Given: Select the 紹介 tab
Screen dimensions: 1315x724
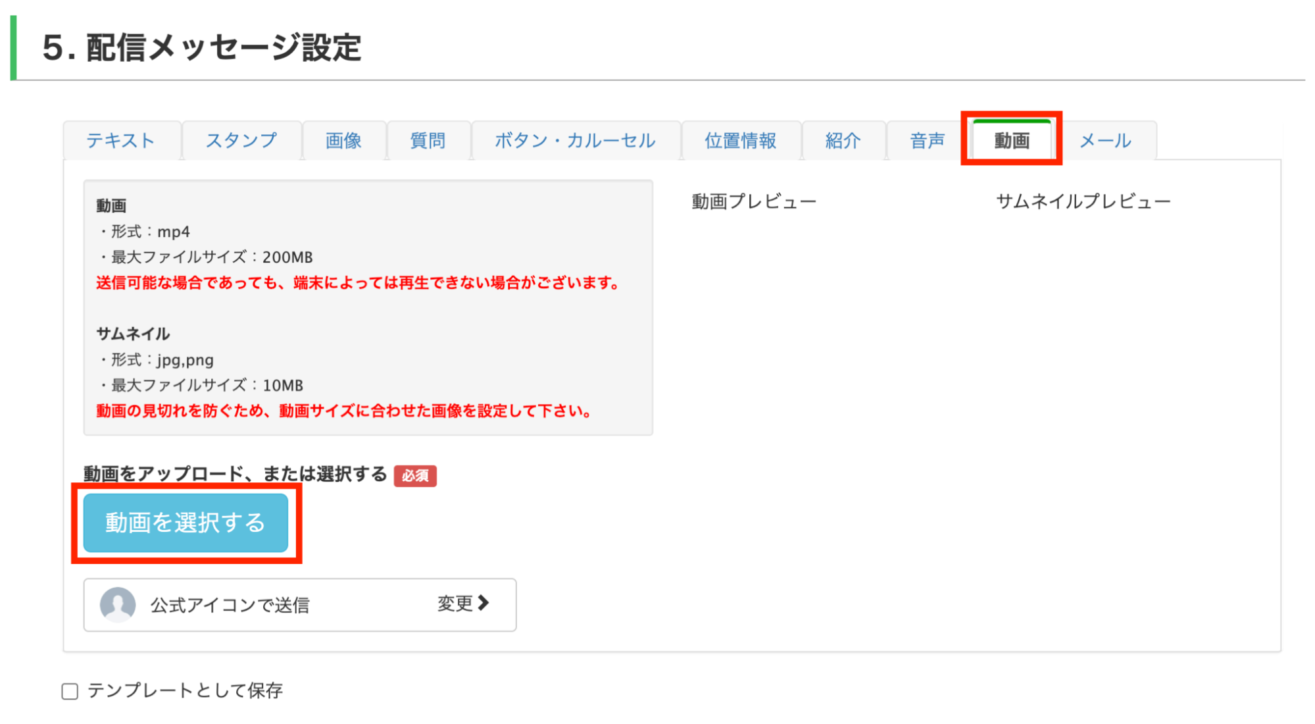Looking at the screenshot, I should pyautogui.click(x=843, y=140).
